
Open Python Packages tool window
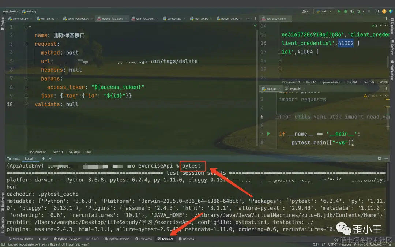(67, 239)
